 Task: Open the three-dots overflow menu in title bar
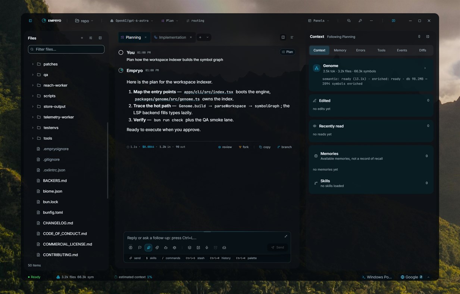coord(371,21)
